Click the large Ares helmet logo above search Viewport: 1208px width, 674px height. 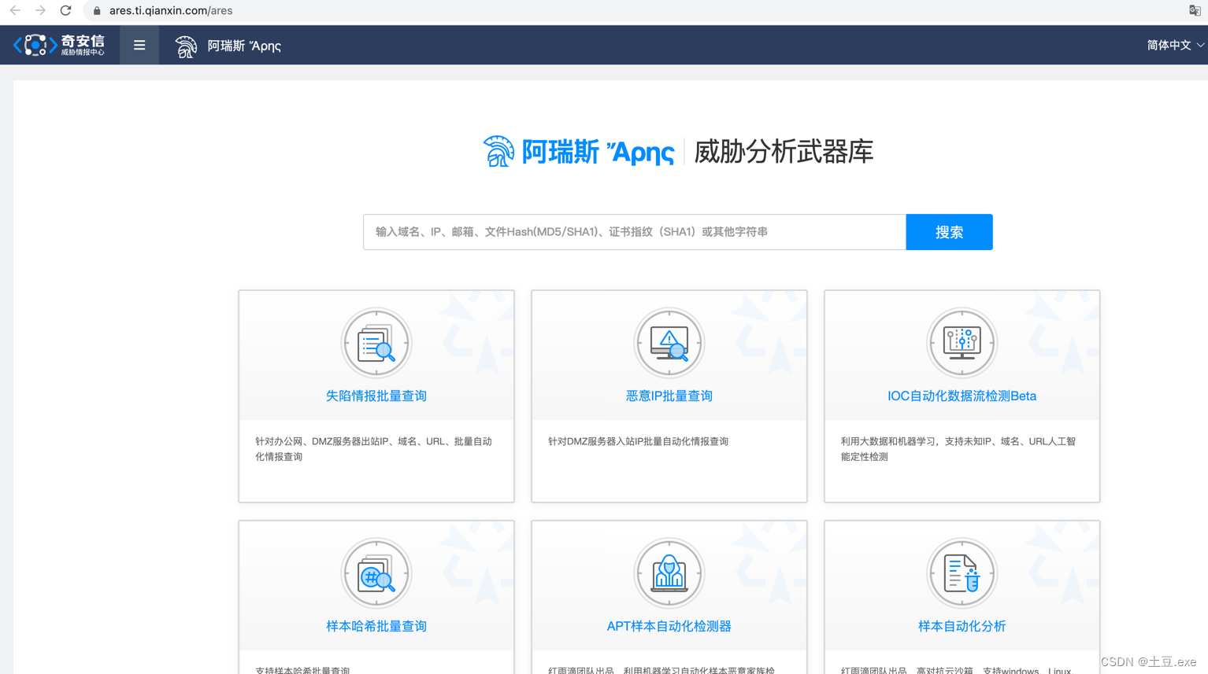(x=498, y=151)
